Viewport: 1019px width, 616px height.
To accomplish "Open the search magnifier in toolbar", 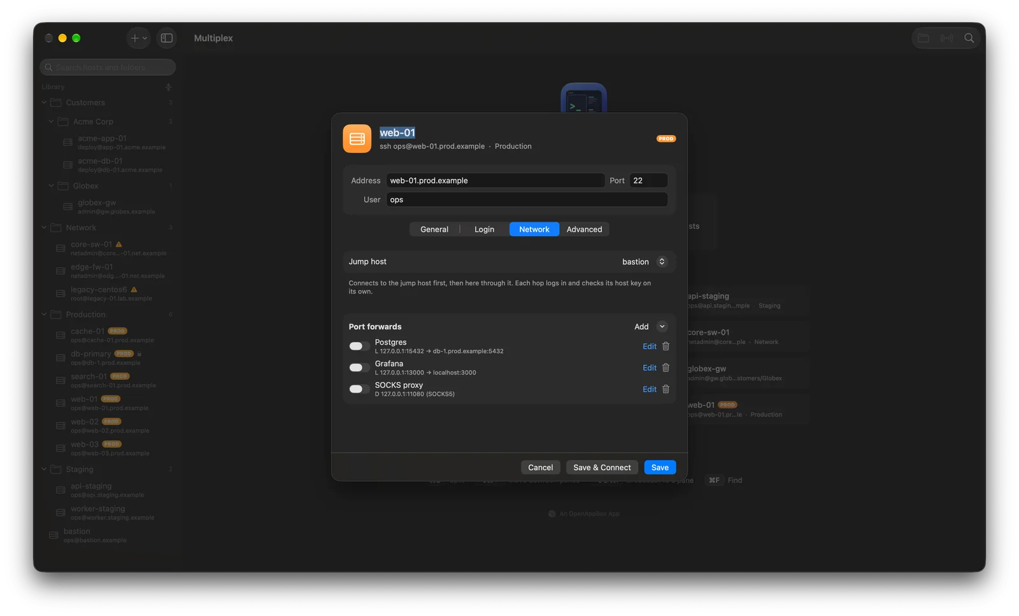I will coord(969,38).
